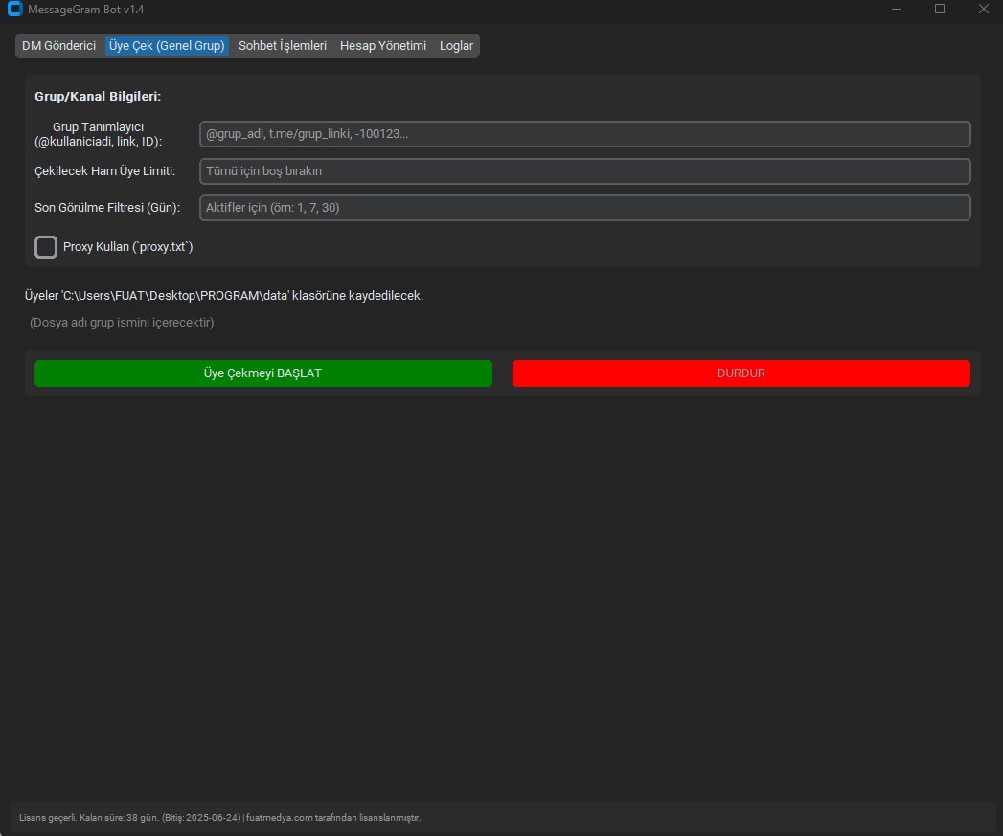Select the Son Görülme Filtresi input box
The image size is (1003, 836).
[x=584, y=208]
